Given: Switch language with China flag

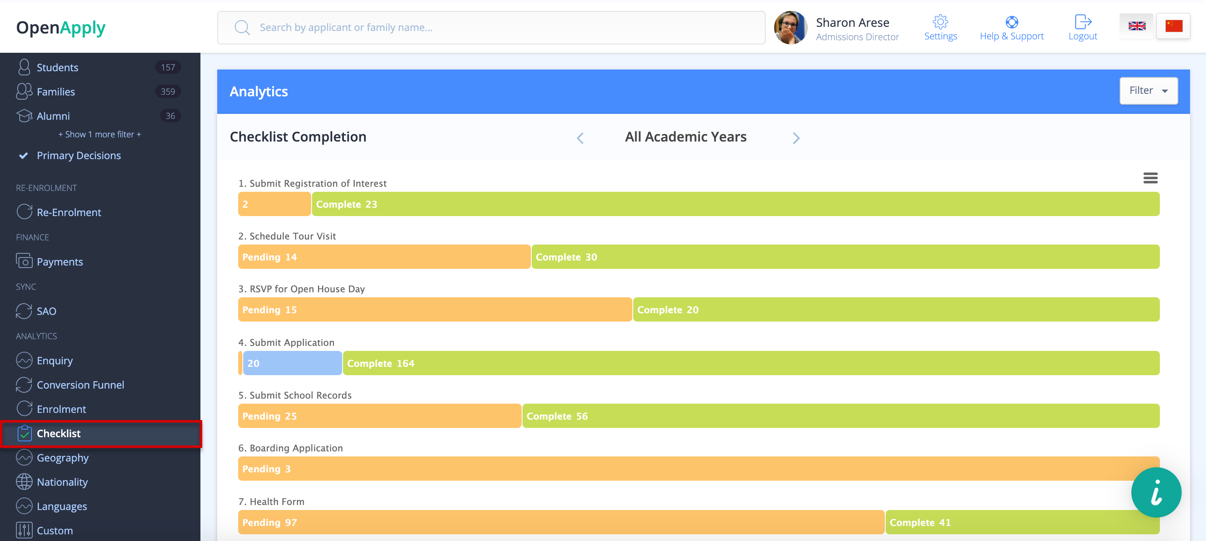Looking at the screenshot, I should point(1174,26).
